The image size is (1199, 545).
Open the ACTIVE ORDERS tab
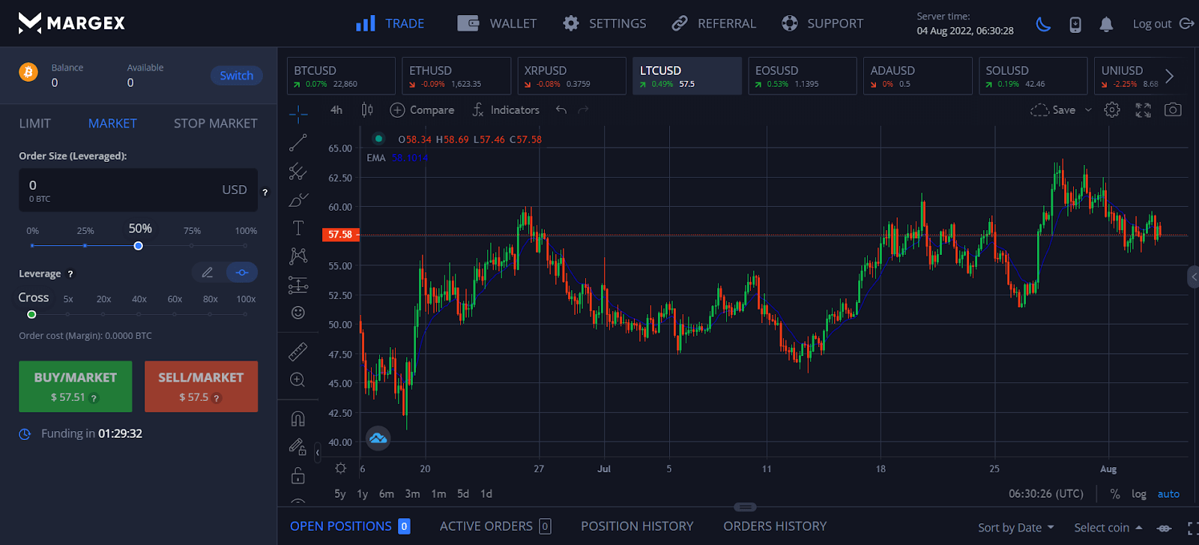pos(495,526)
